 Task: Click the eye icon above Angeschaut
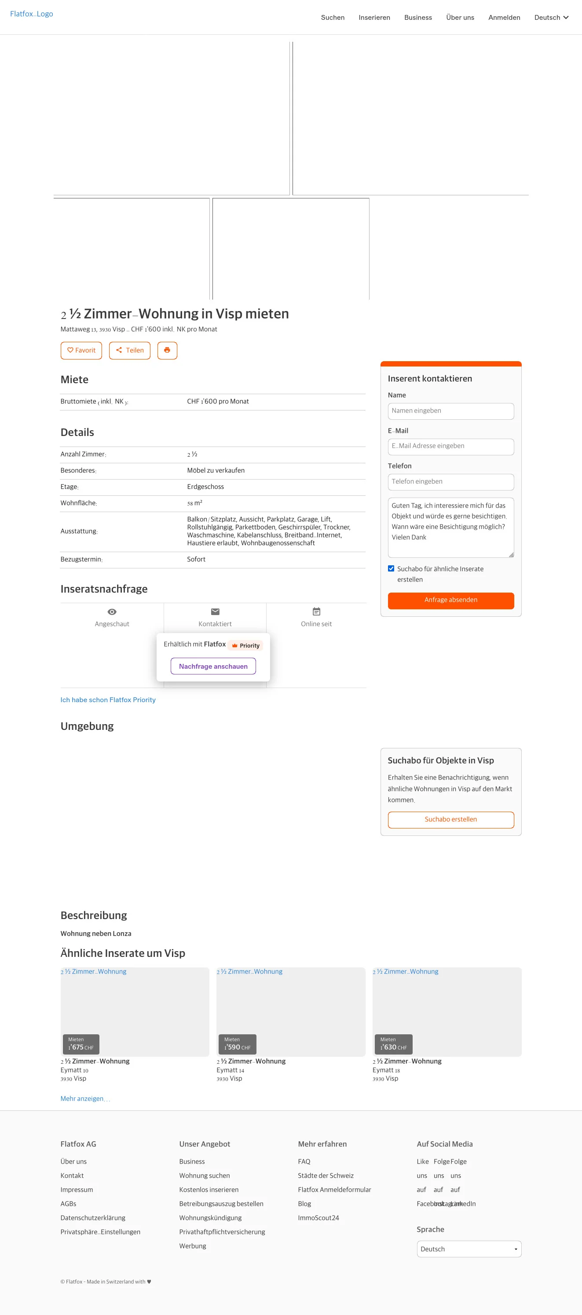click(112, 612)
